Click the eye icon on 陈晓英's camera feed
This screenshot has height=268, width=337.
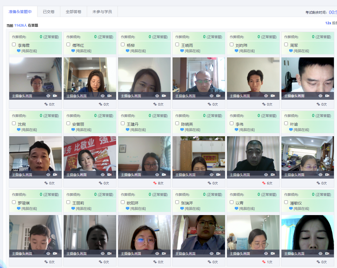[212, 175]
